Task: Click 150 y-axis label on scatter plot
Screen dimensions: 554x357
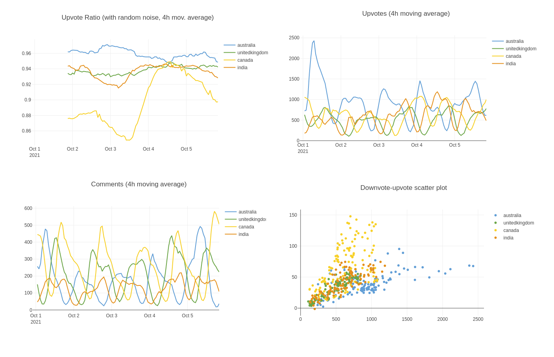Action: point(293,215)
